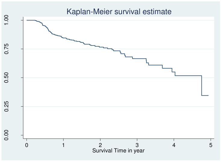
Task: Select the x-axis tick label 3
Action: tap(137, 145)
